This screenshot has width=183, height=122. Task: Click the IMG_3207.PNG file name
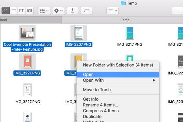[x=78, y=44]
